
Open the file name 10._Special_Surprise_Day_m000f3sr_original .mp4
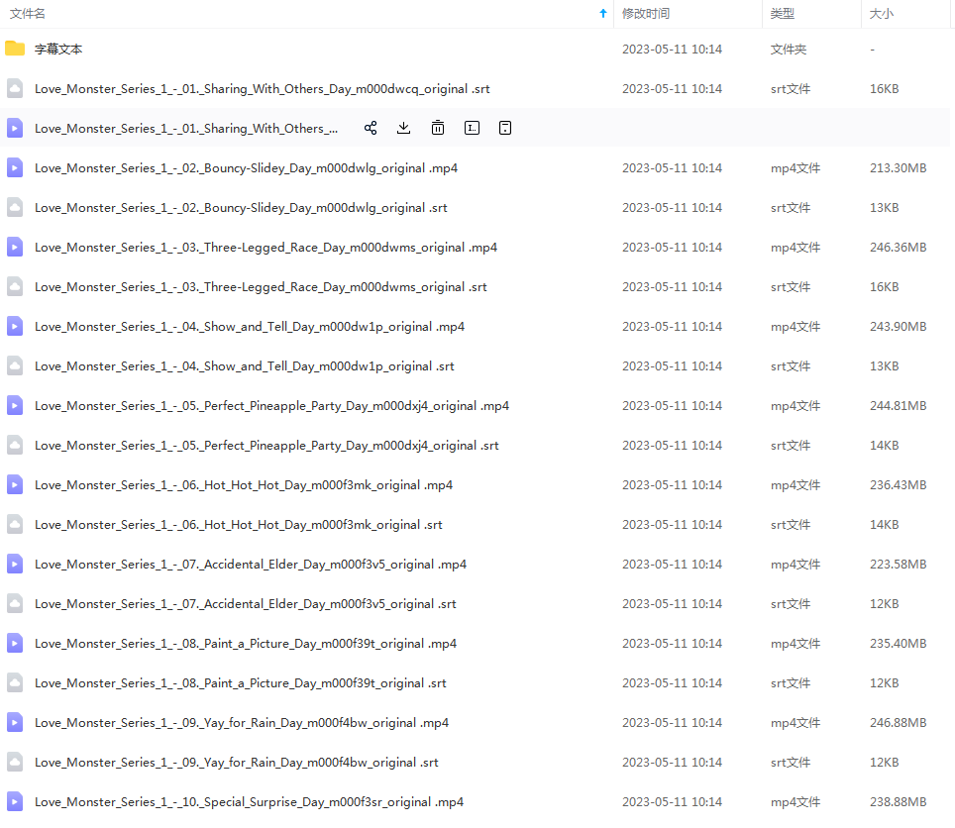click(249, 802)
